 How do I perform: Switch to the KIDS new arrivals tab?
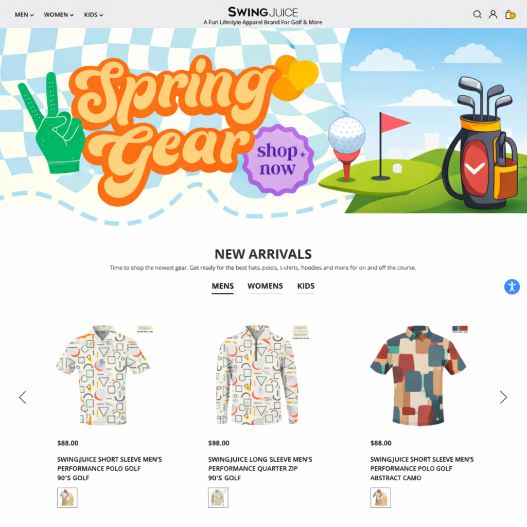(306, 286)
